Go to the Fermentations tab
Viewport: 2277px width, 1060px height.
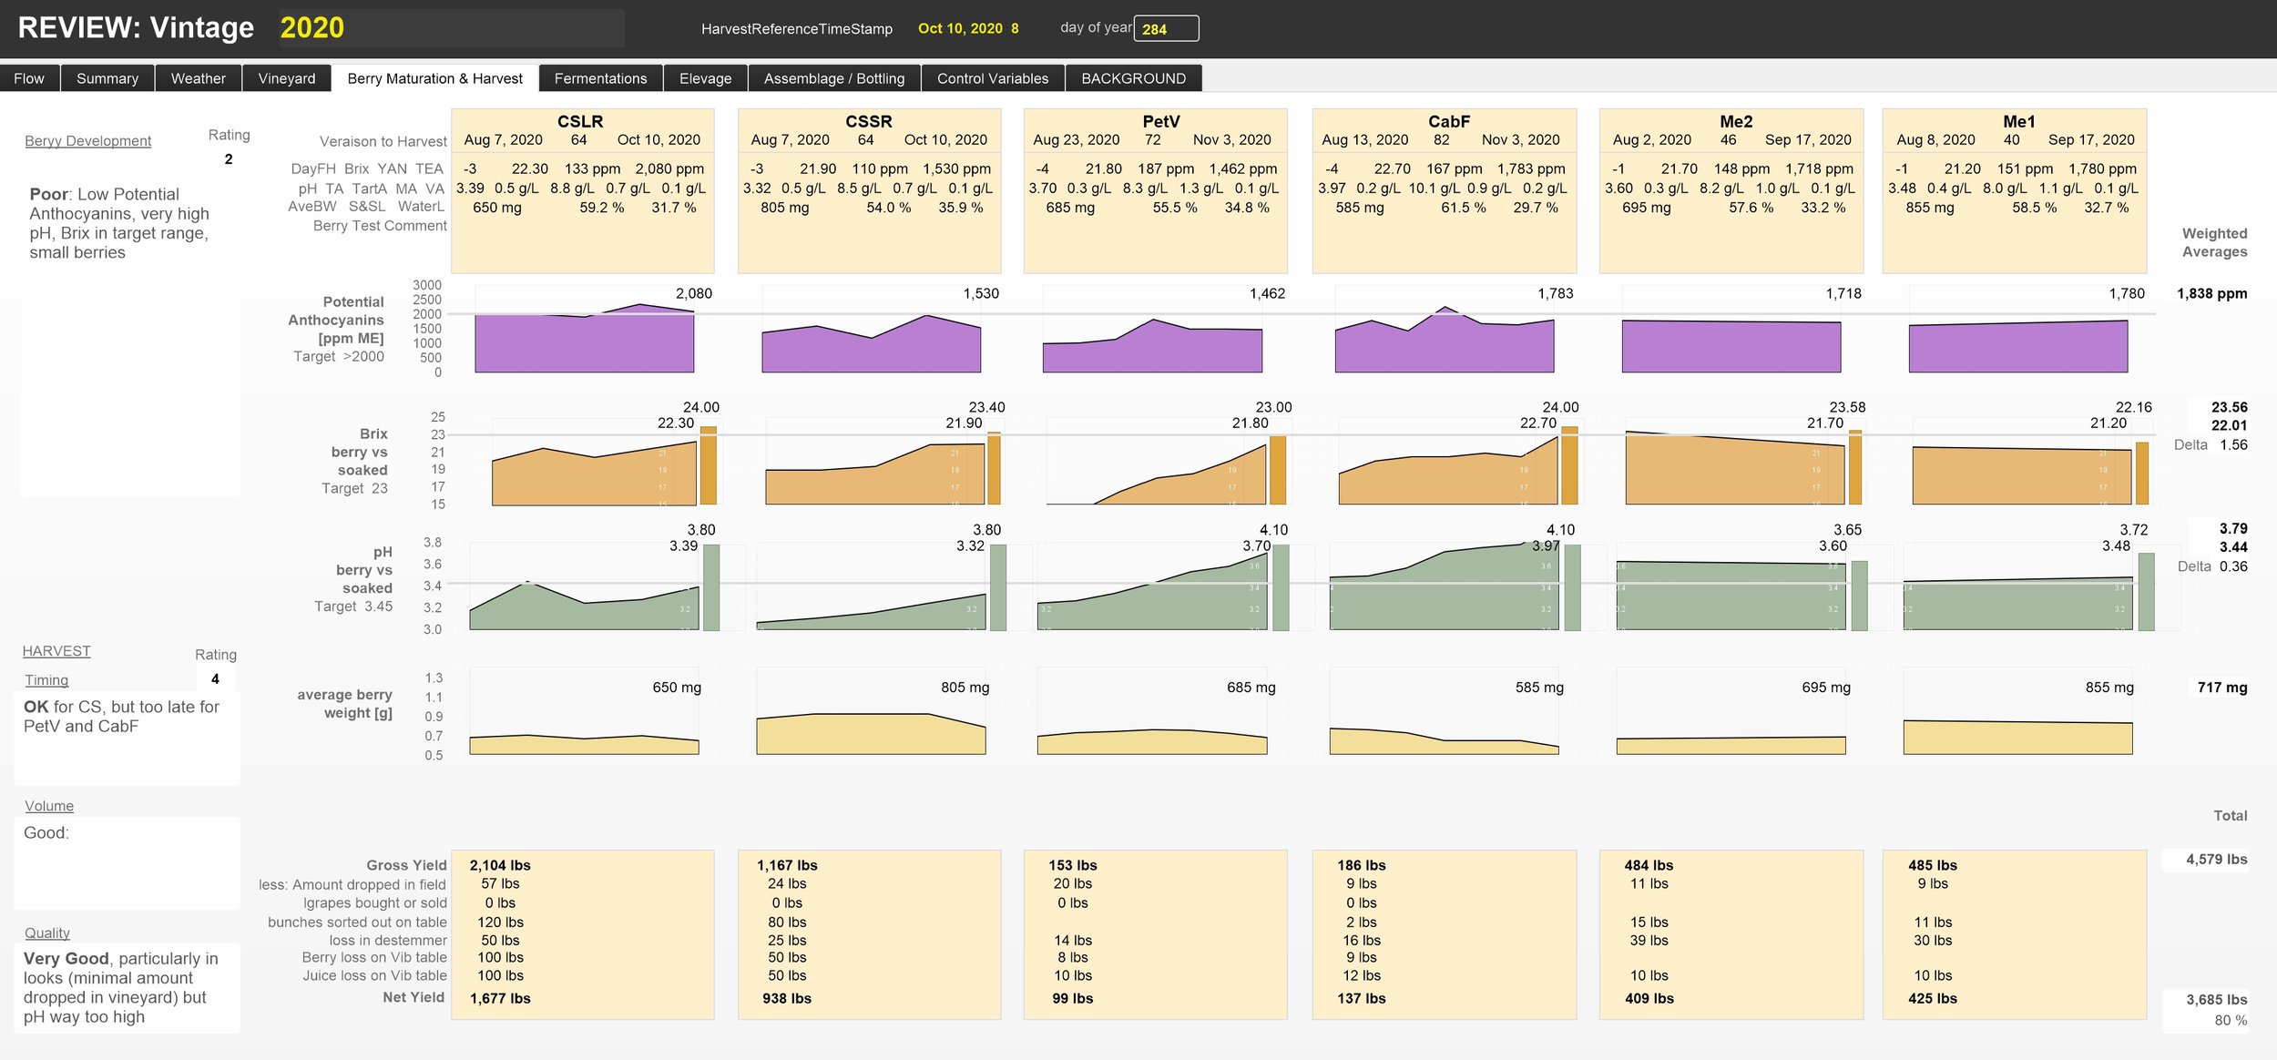click(x=600, y=78)
